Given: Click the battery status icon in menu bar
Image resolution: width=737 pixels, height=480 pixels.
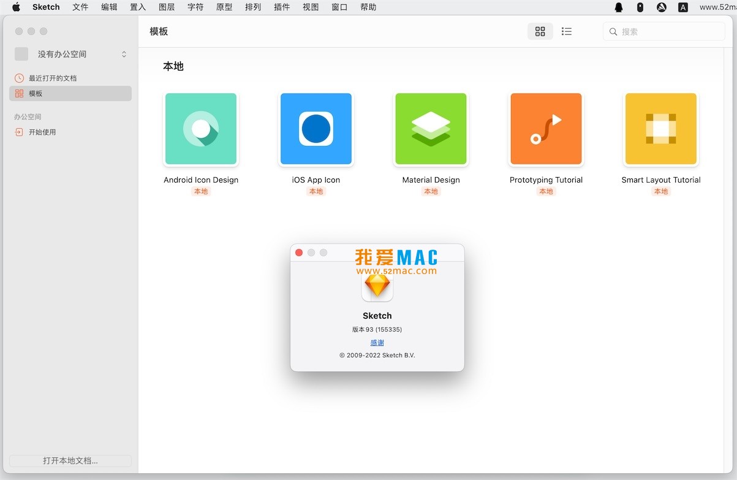Looking at the screenshot, I should point(640,7).
